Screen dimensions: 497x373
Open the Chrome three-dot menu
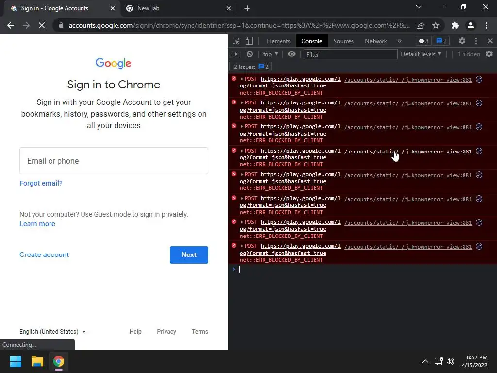pyautogui.click(x=486, y=25)
